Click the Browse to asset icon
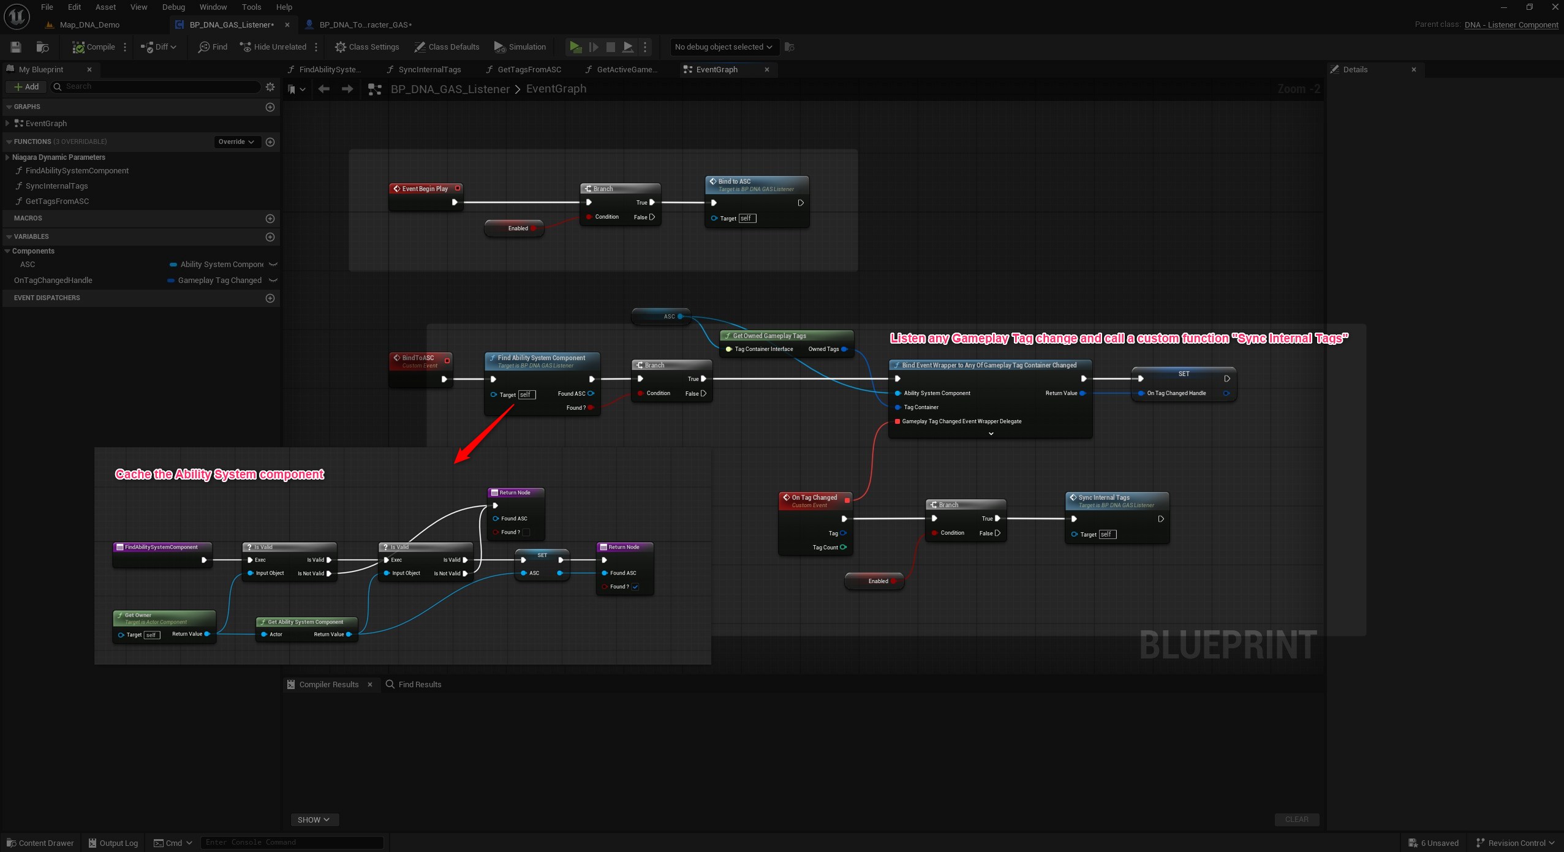The height and width of the screenshot is (852, 1564). click(x=42, y=47)
